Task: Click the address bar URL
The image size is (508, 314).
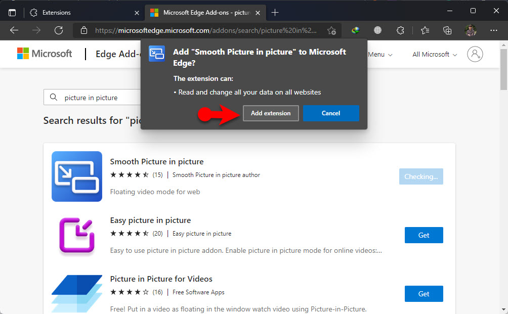Action: tap(206, 30)
